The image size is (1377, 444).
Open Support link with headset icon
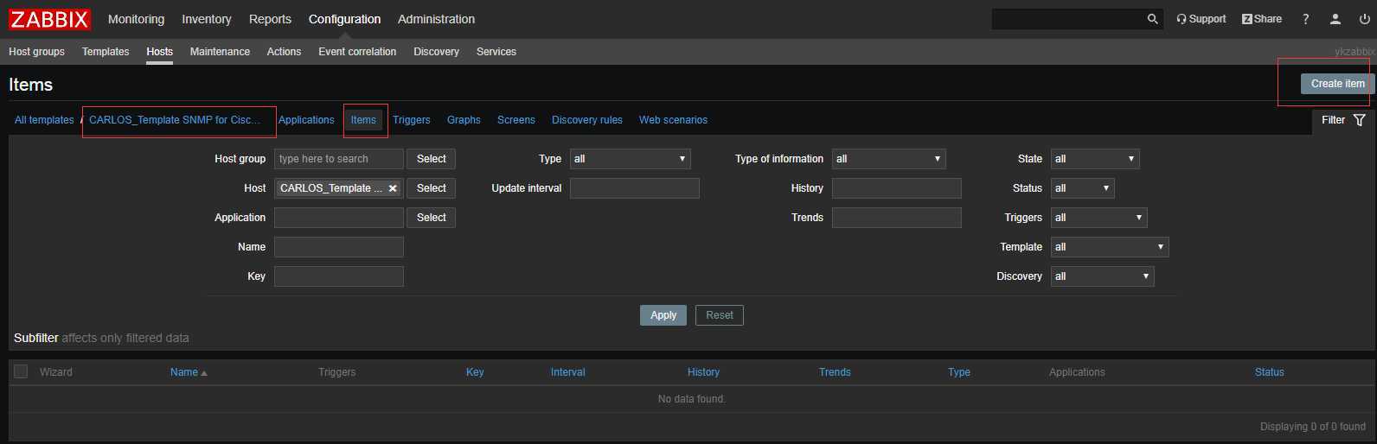[1201, 19]
